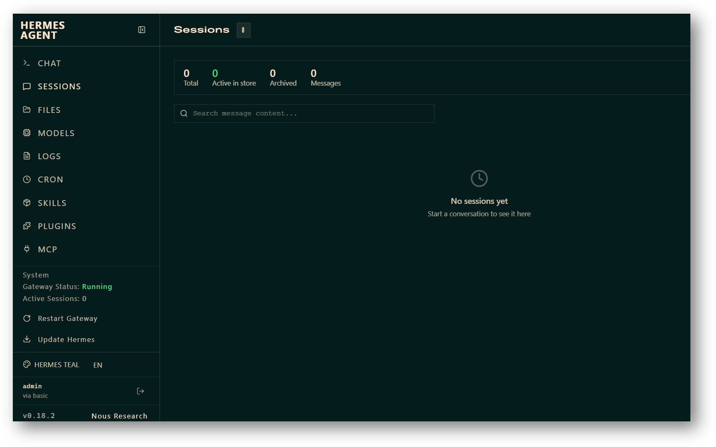This screenshot has width=716, height=447.
Task: Click the Active in store stat
Action: tap(234, 78)
